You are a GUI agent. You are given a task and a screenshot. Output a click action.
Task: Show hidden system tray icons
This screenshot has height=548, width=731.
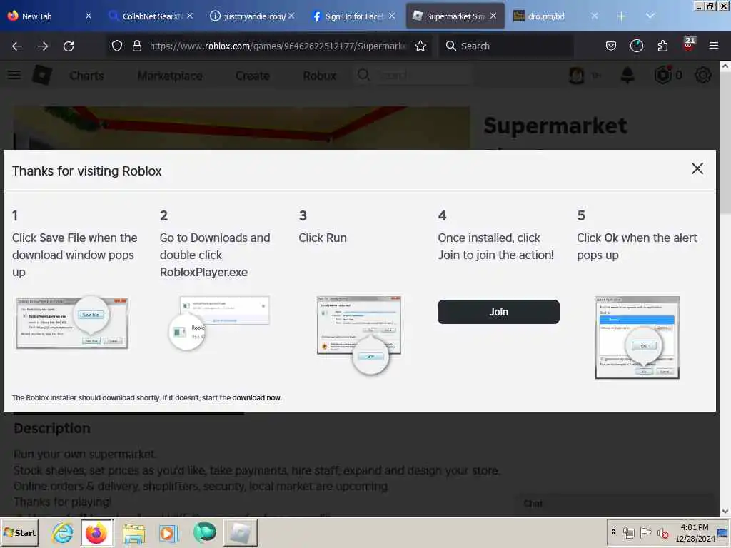(613, 532)
